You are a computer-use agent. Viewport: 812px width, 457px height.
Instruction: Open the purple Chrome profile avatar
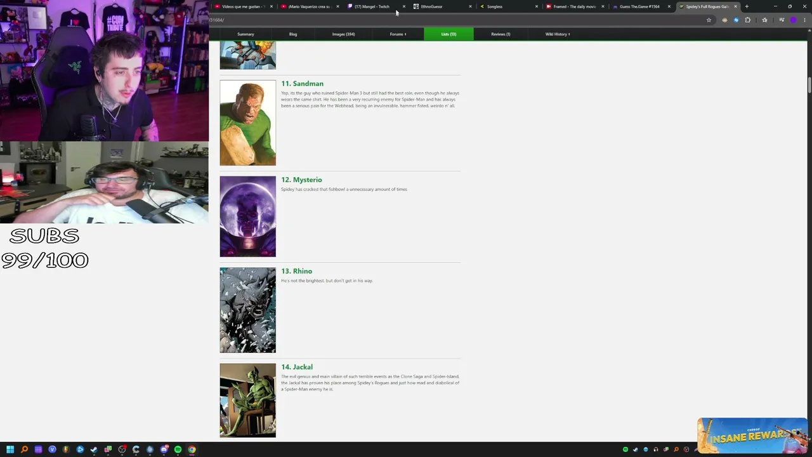click(x=793, y=20)
